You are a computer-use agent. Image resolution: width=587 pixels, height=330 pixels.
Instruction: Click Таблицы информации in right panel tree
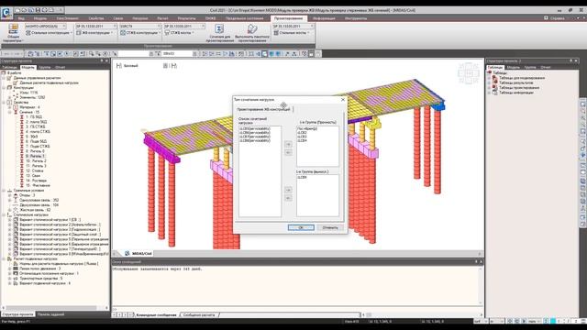click(516, 93)
